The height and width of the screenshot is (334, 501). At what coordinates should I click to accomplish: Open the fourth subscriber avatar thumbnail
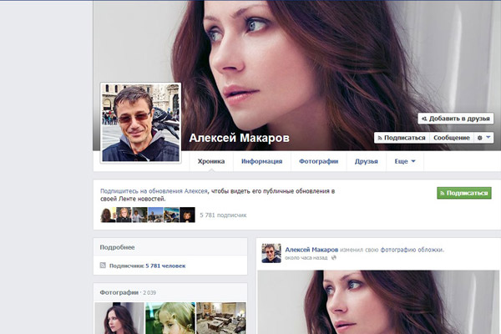155,215
